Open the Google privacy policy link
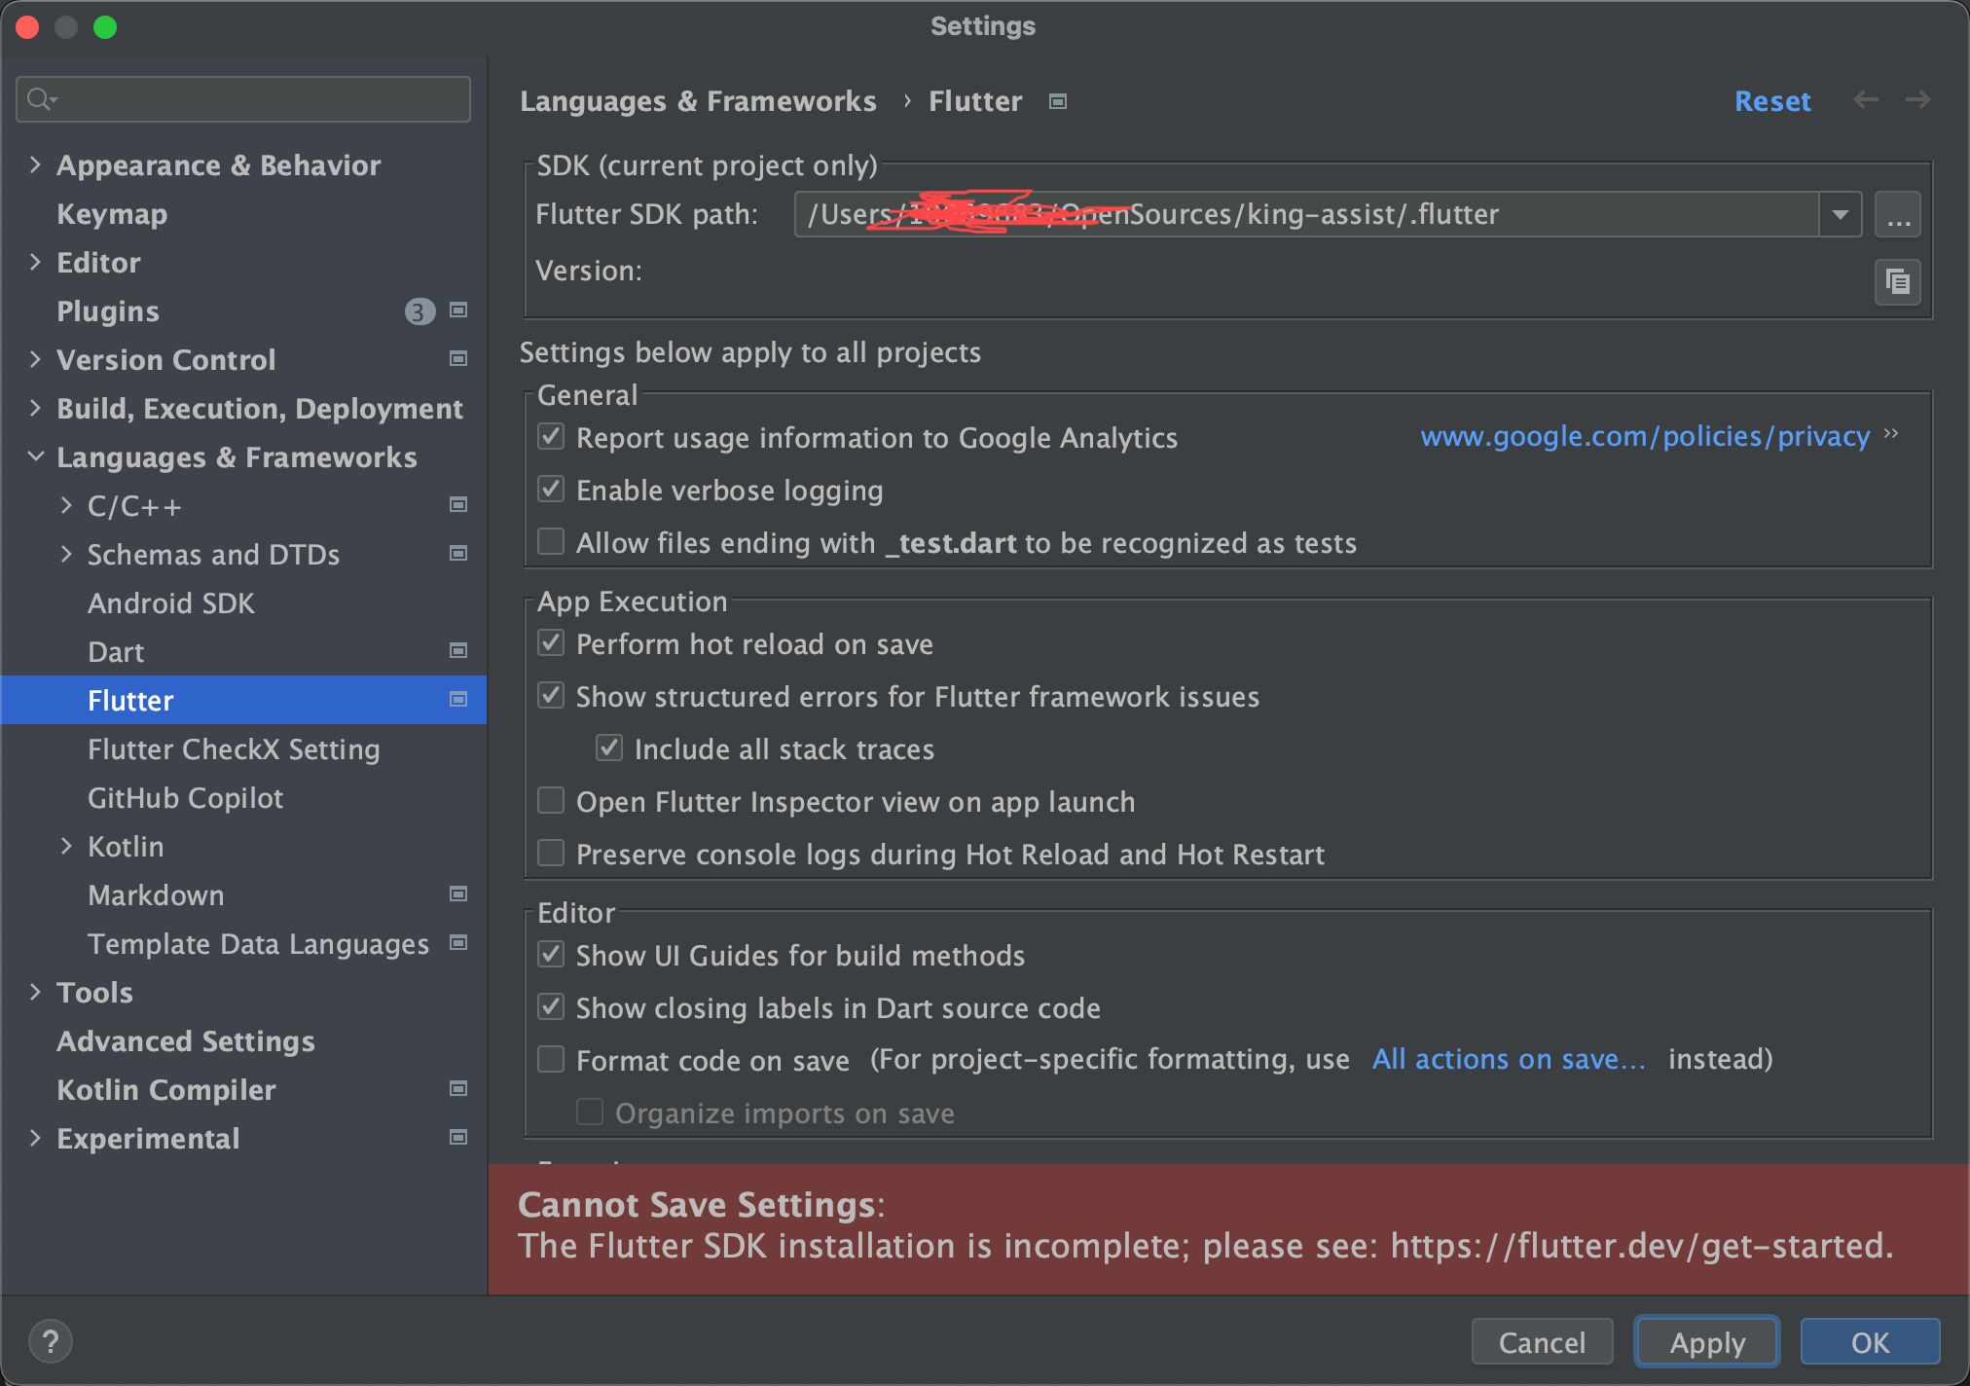Screen dimensions: 1970x1386 tap(1645, 437)
